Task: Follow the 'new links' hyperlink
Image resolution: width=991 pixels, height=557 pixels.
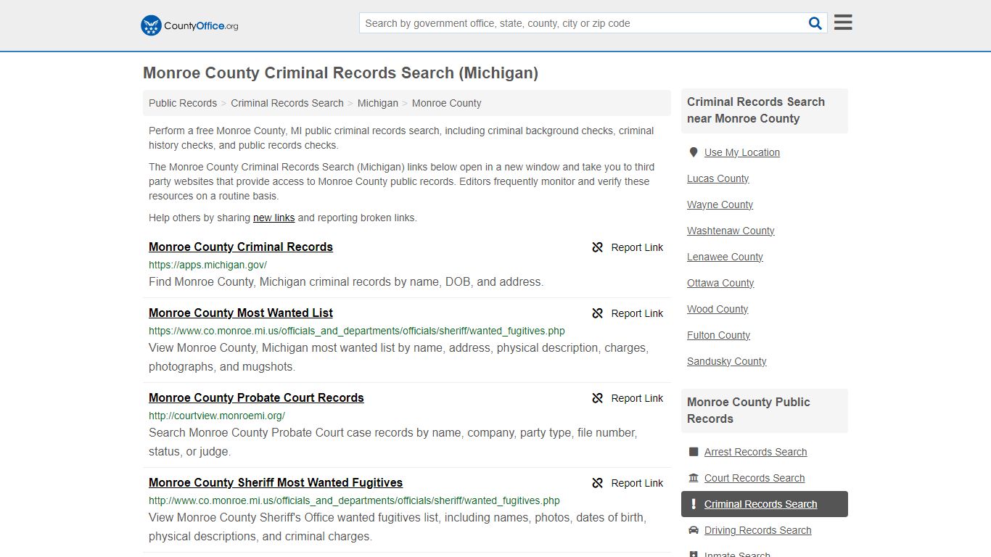Action: [274, 218]
